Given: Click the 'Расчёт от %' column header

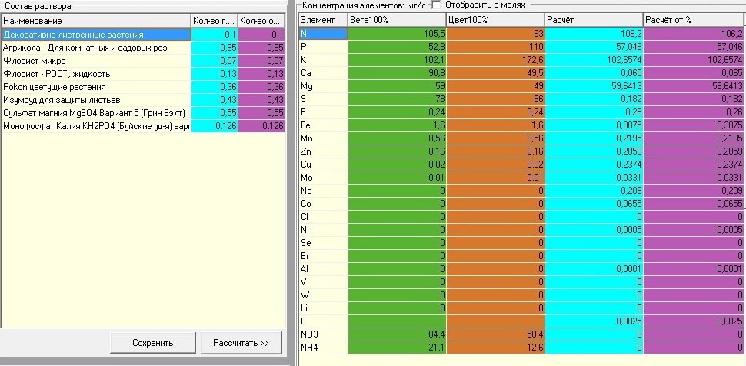Looking at the screenshot, I should (694, 20).
